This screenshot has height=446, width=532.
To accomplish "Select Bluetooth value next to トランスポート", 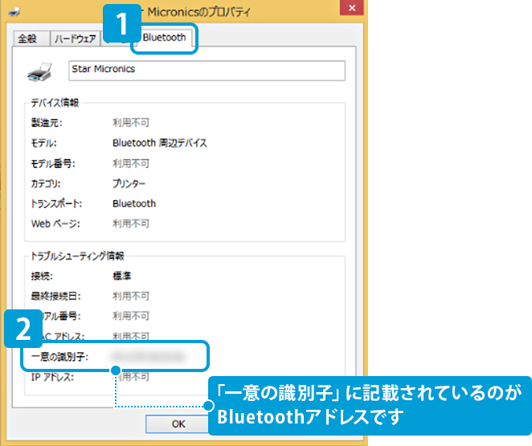I will (x=134, y=203).
